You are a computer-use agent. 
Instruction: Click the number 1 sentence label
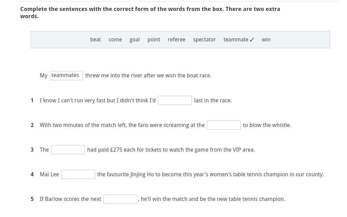pyautogui.click(x=32, y=100)
